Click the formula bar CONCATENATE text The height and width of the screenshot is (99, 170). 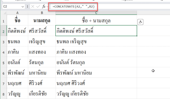coord(74,7)
